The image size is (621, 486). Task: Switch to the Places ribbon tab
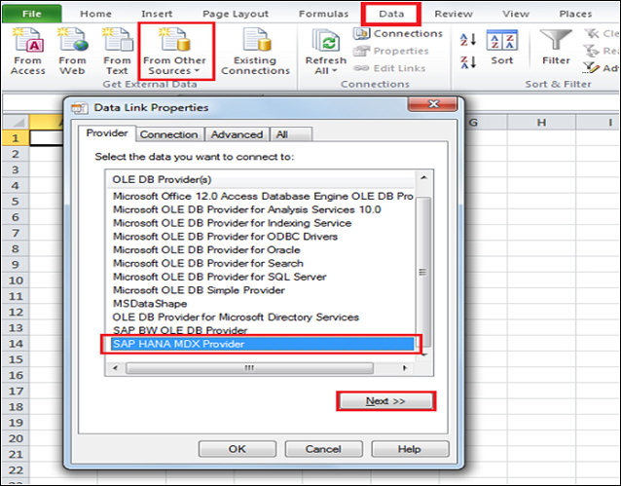(575, 14)
